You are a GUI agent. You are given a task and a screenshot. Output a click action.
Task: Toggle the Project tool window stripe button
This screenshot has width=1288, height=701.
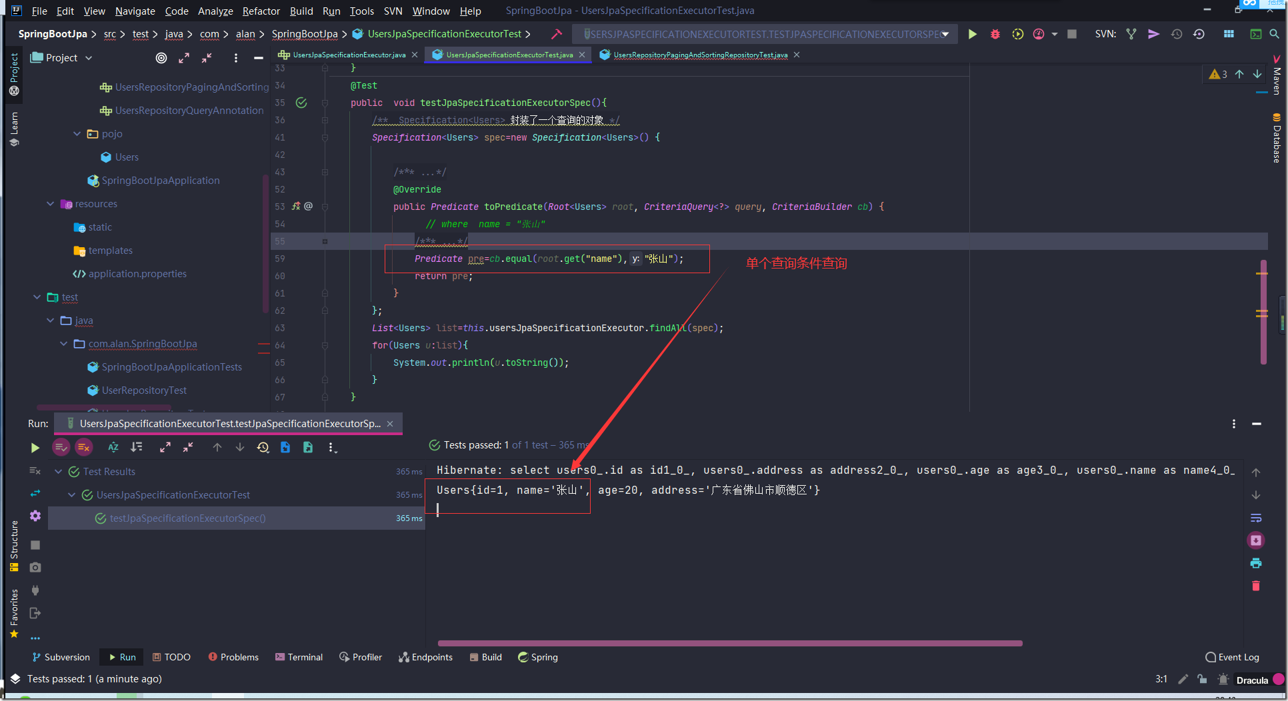tap(14, 74)
